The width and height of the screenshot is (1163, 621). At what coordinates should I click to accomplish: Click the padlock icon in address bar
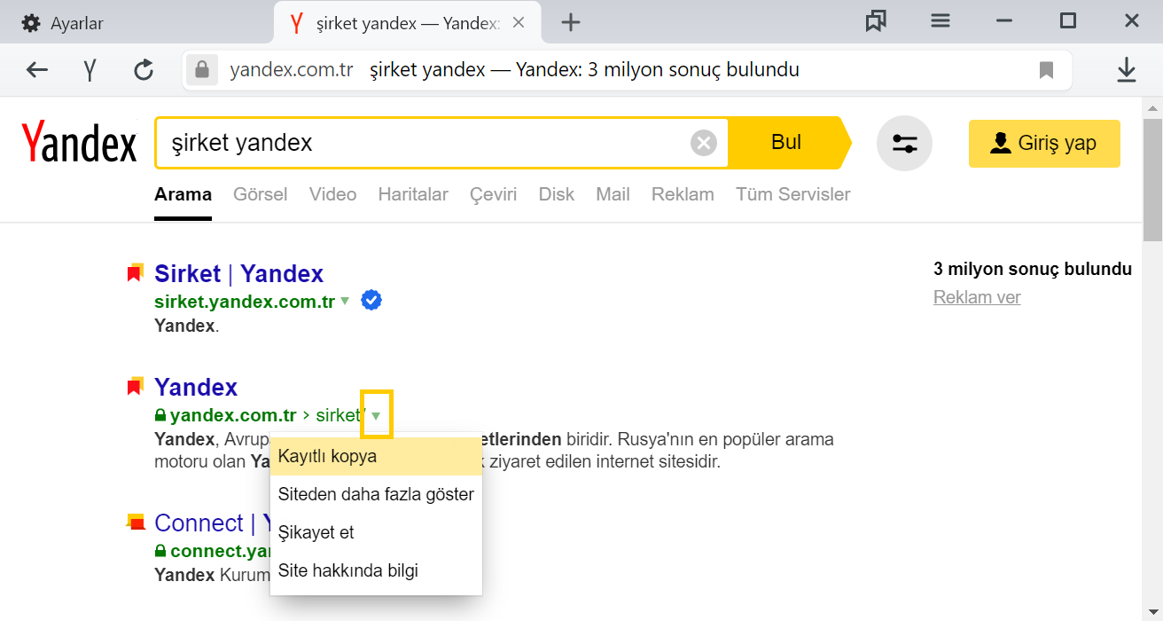202,69
